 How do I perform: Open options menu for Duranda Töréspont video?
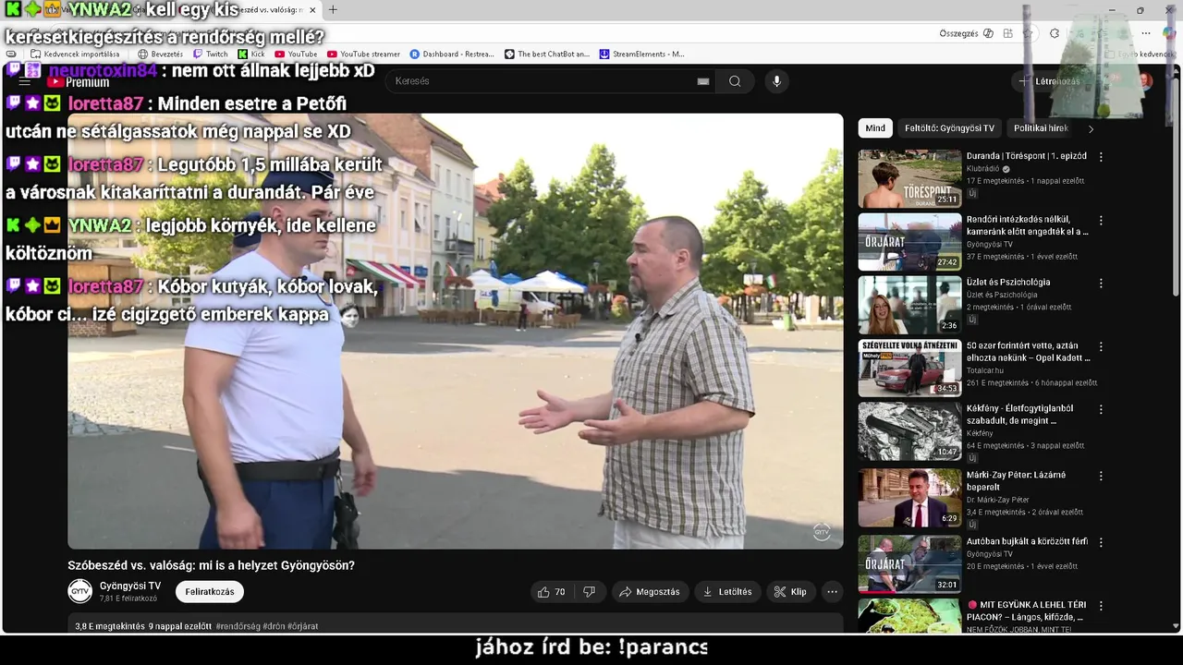click(1101, 157)
